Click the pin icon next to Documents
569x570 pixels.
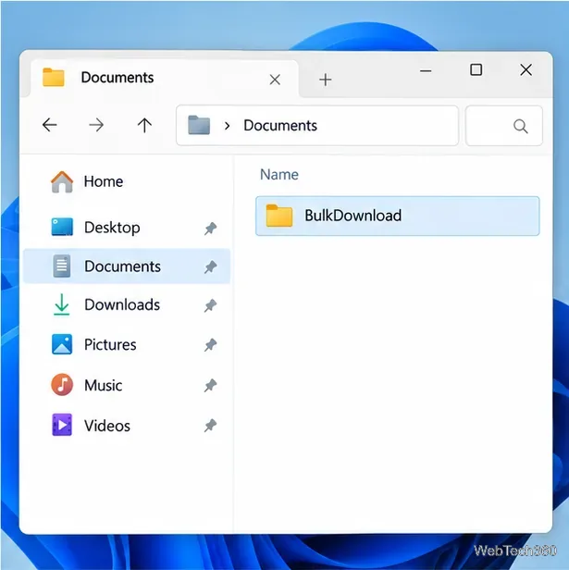coord(210,267)
